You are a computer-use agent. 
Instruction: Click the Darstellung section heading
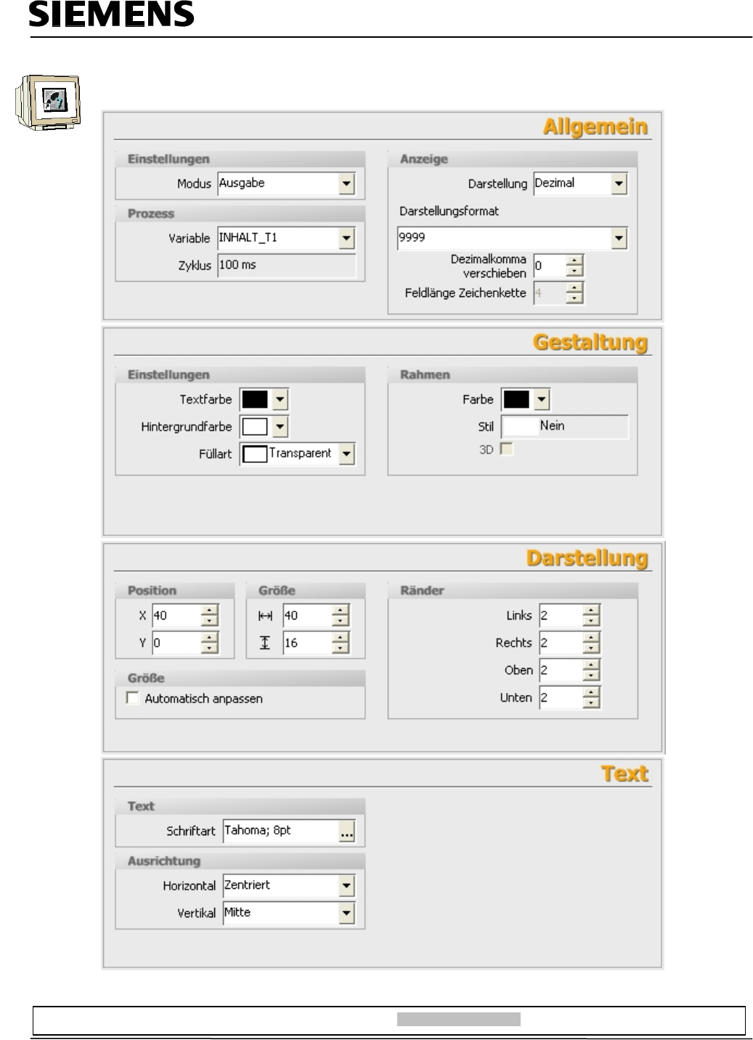(587, 558)
